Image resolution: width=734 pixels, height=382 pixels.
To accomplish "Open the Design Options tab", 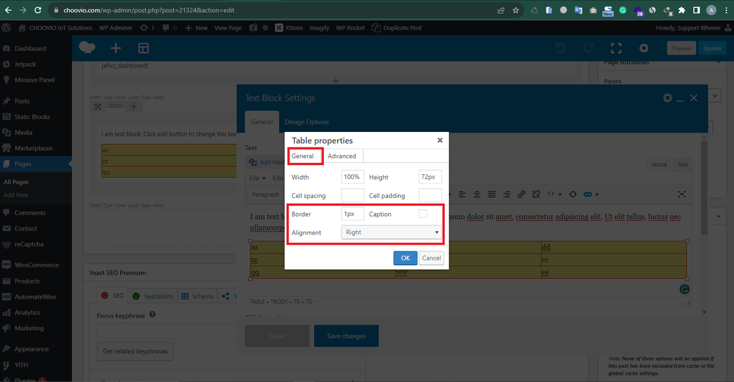I will click(307, 122).
